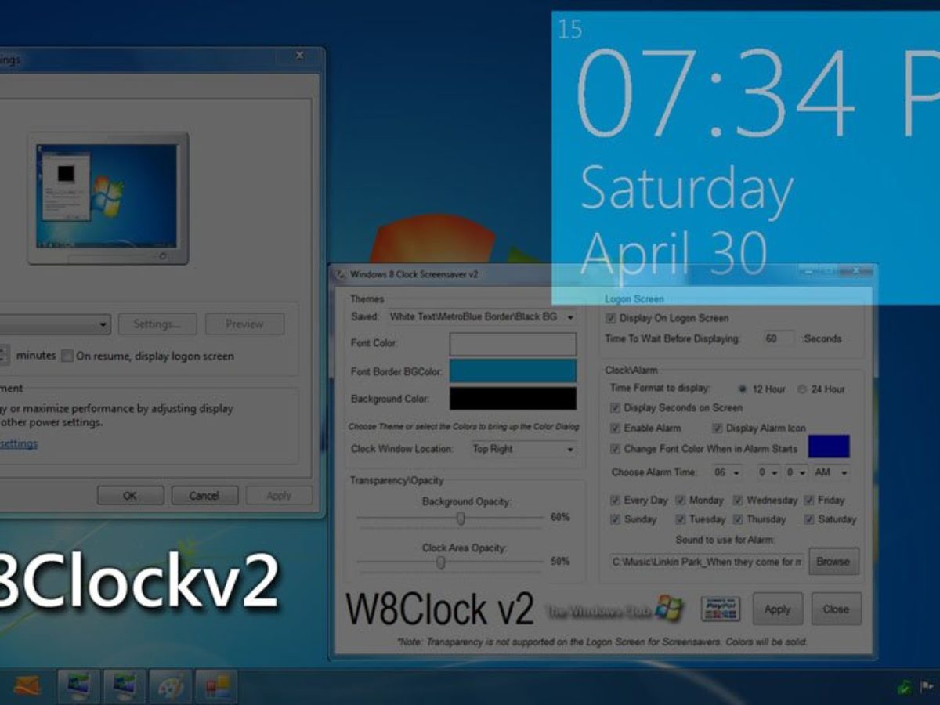Select the 12 Hour radio button
This screenshot has height=705, width=940.
click(742, 389)
